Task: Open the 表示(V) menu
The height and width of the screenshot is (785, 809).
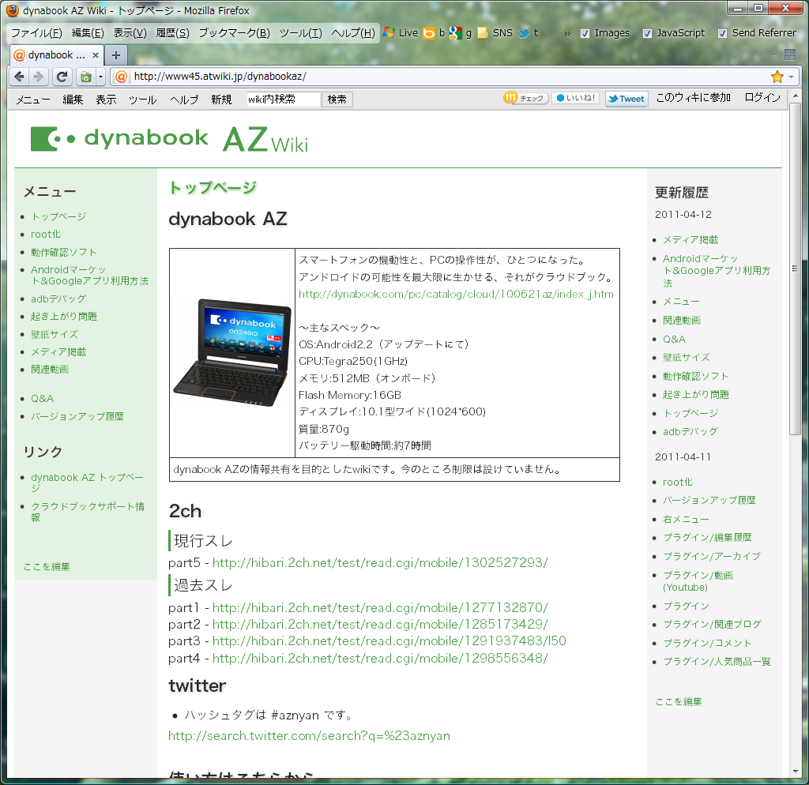Action: coord(130,33)
